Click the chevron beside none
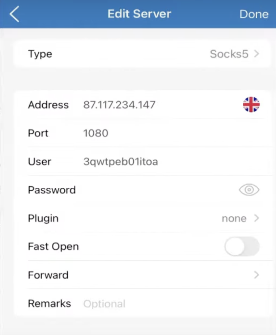Screen dimensions: 276x335 [x=256, y=219]
